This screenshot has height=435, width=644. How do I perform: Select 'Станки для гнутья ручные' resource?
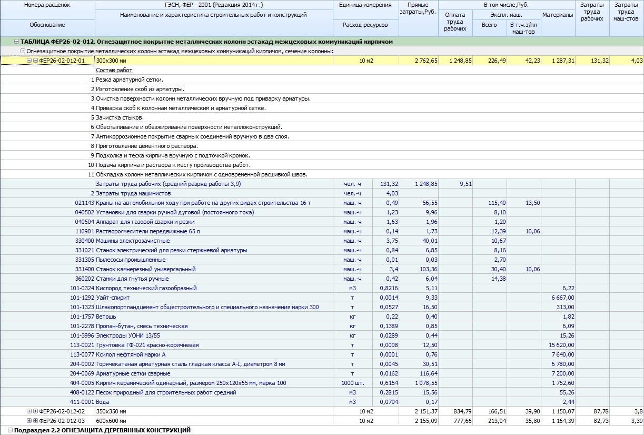(x=132, y=279)
